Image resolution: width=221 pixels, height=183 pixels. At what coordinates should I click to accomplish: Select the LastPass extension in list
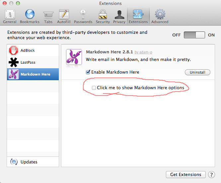click(33, 62)
